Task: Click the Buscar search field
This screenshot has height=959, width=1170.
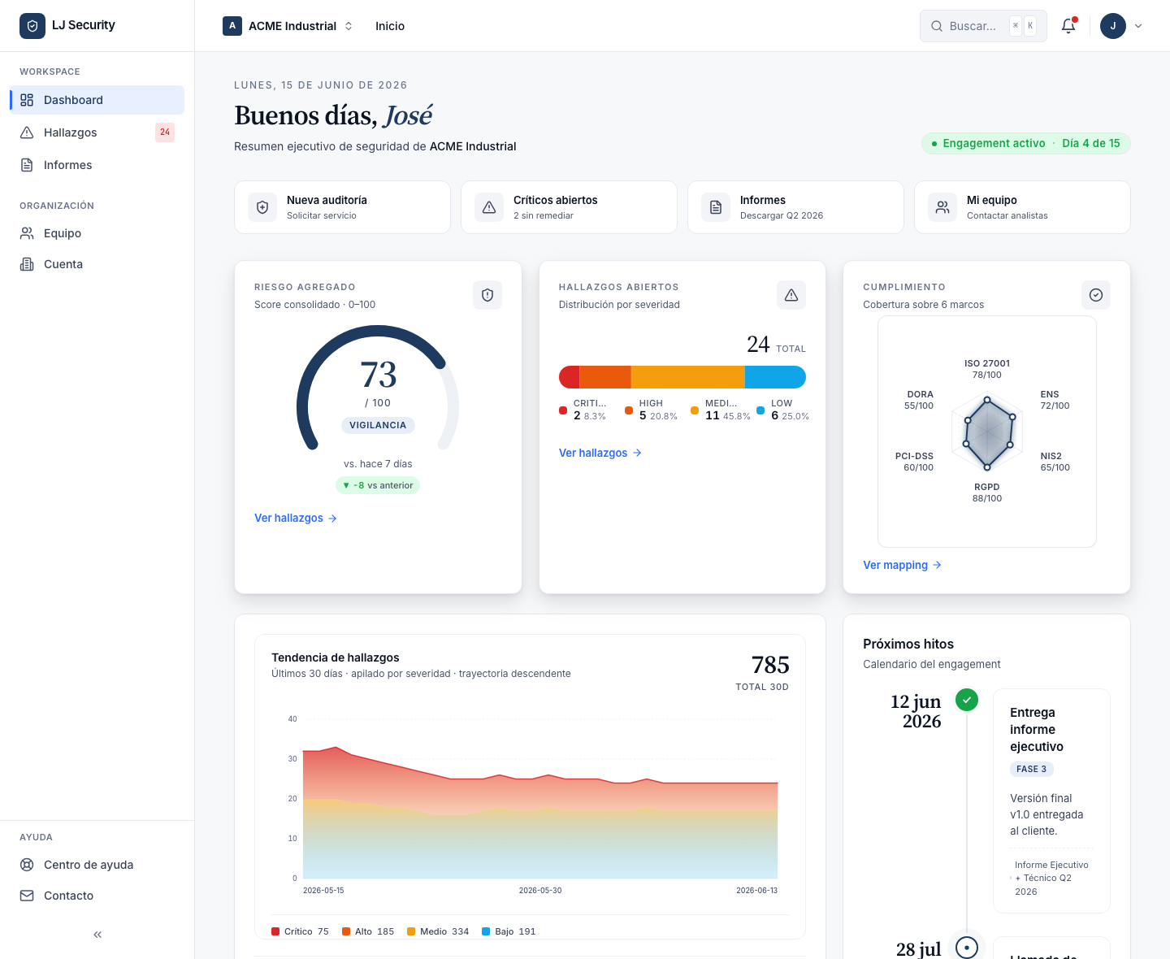Action: click(x=983, y=26)
